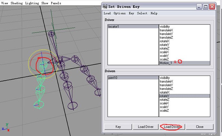This screenshot has height=136, width=222.
Task: Minimize the Set Driven Key window
Action: coord(199,7)
